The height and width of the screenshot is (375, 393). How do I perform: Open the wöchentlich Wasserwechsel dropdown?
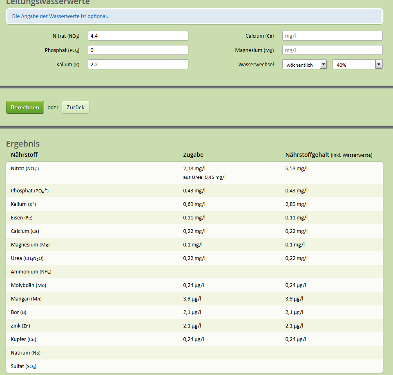pyautogui.click(x=304, y=65)
